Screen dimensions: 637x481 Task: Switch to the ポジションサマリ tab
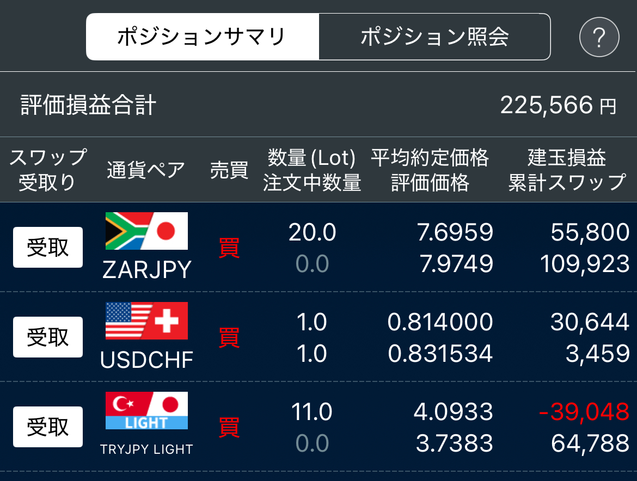(x=203, y=36)
